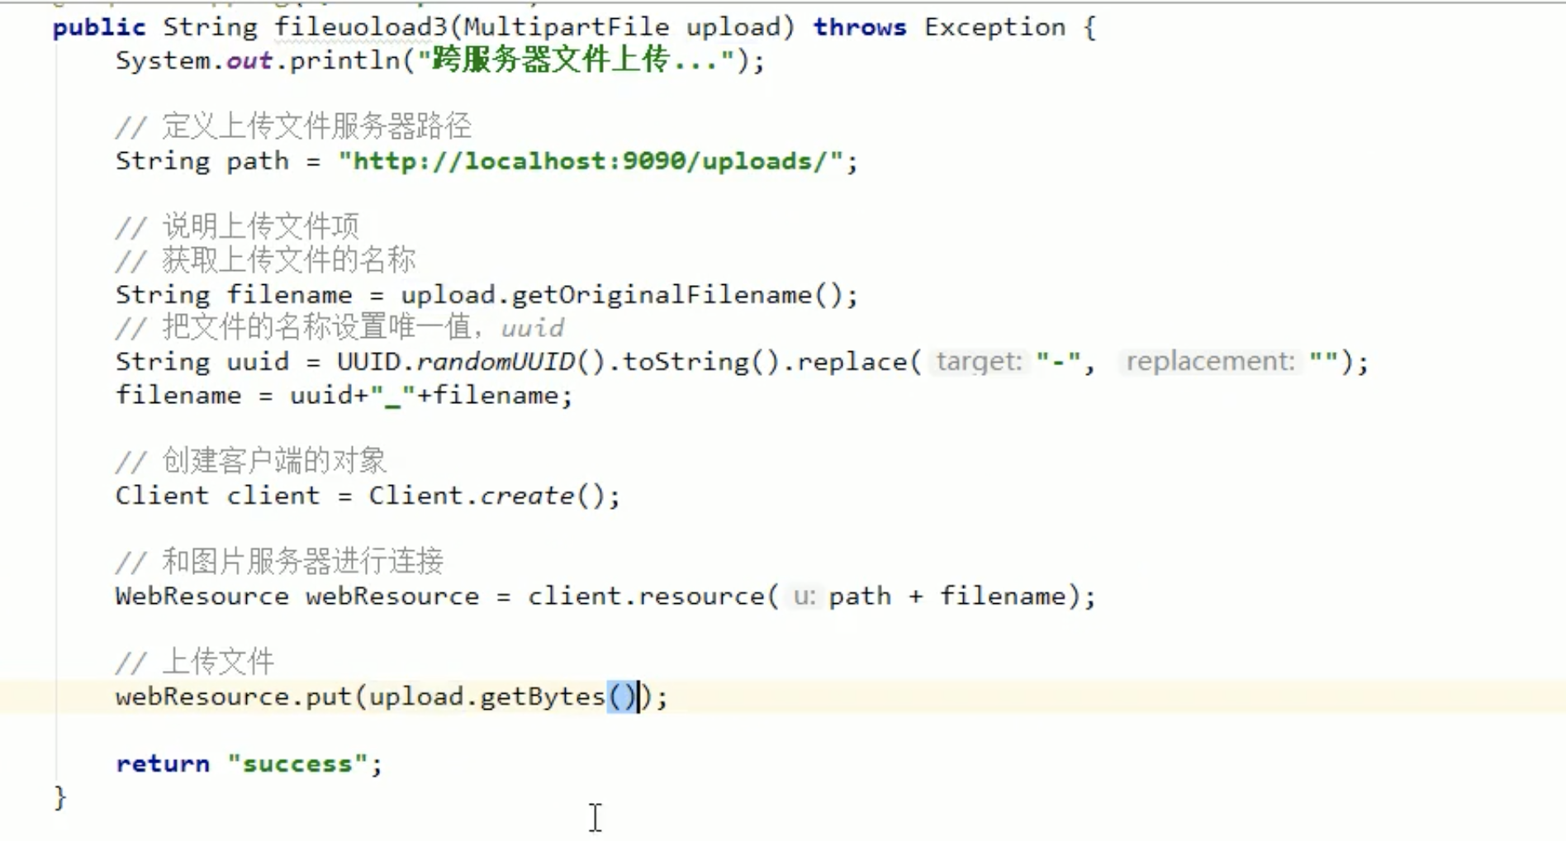Click the comment 上传文件

pos(195,663)
